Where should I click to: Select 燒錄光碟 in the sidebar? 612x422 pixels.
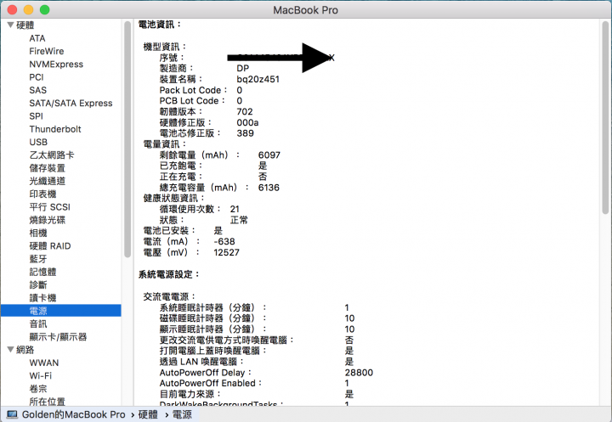point(48,220)
